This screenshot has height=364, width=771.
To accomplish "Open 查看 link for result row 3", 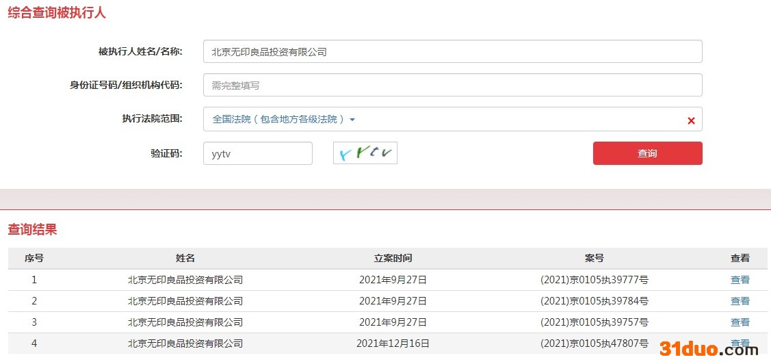I will coord(740,322).
